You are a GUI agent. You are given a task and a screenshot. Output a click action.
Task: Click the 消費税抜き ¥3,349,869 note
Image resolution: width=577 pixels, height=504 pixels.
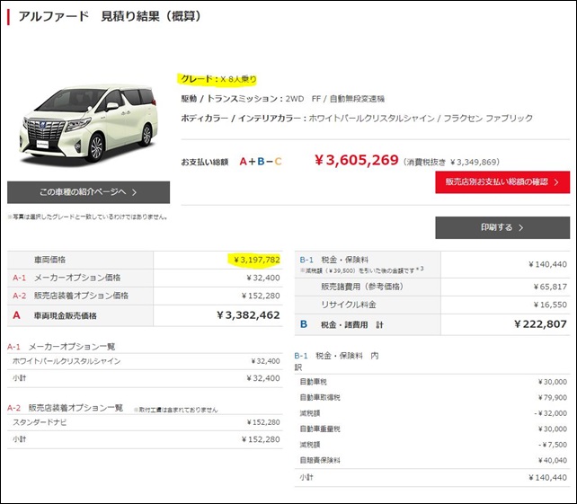point(451,162)
